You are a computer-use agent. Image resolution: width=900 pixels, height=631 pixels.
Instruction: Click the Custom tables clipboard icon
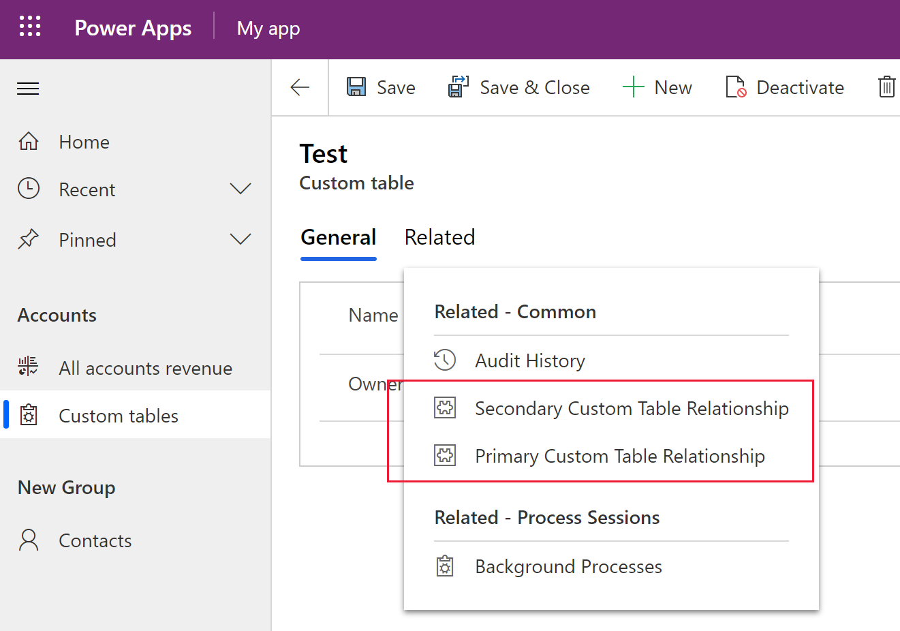coord(29,415)
